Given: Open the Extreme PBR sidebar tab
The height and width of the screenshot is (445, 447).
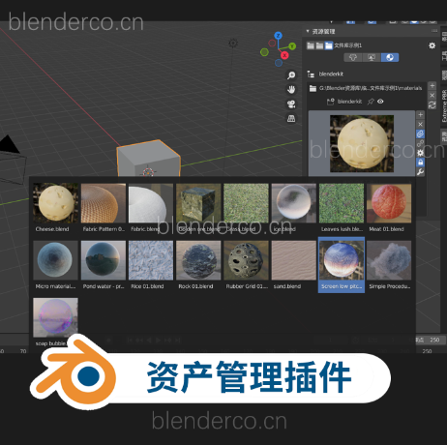Looking at the screenshot, I should (x=444, y=106).
